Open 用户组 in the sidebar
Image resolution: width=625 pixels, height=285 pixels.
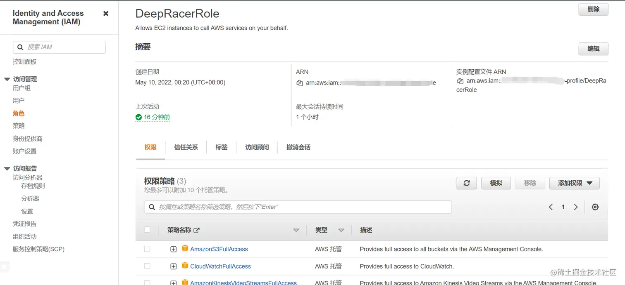pyautogui.click(x=22, y=88)
